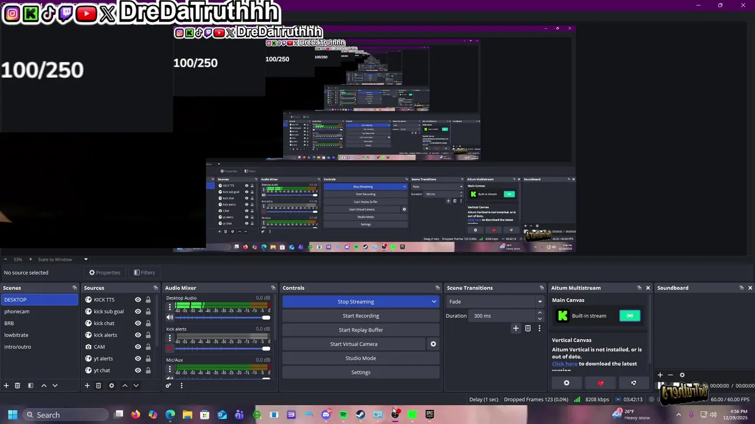The image size is (755, 424).
Task: Remove the selected scene via Scenes trash icon
Action: point(18,386)
